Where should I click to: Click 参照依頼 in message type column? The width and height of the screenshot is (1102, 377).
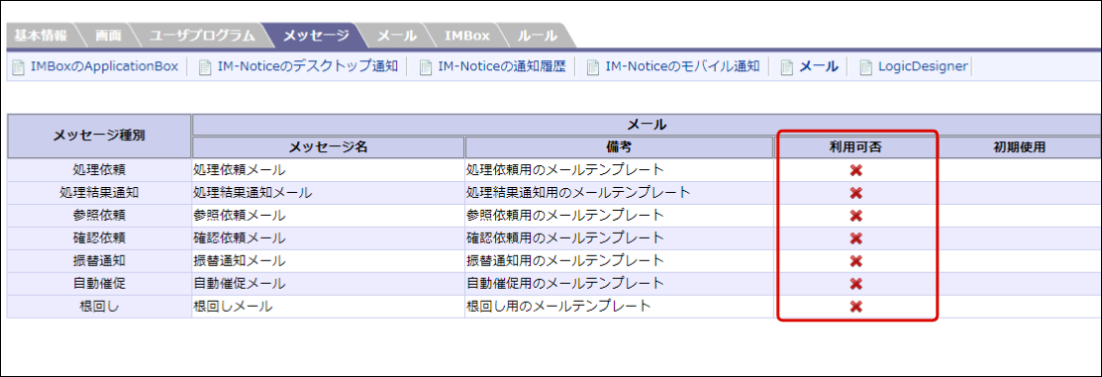pyautogui.click(x=99, y=215)
